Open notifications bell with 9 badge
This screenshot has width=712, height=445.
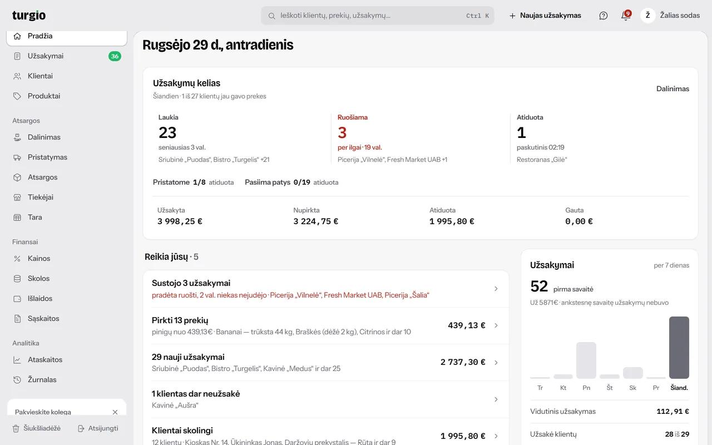626,16
